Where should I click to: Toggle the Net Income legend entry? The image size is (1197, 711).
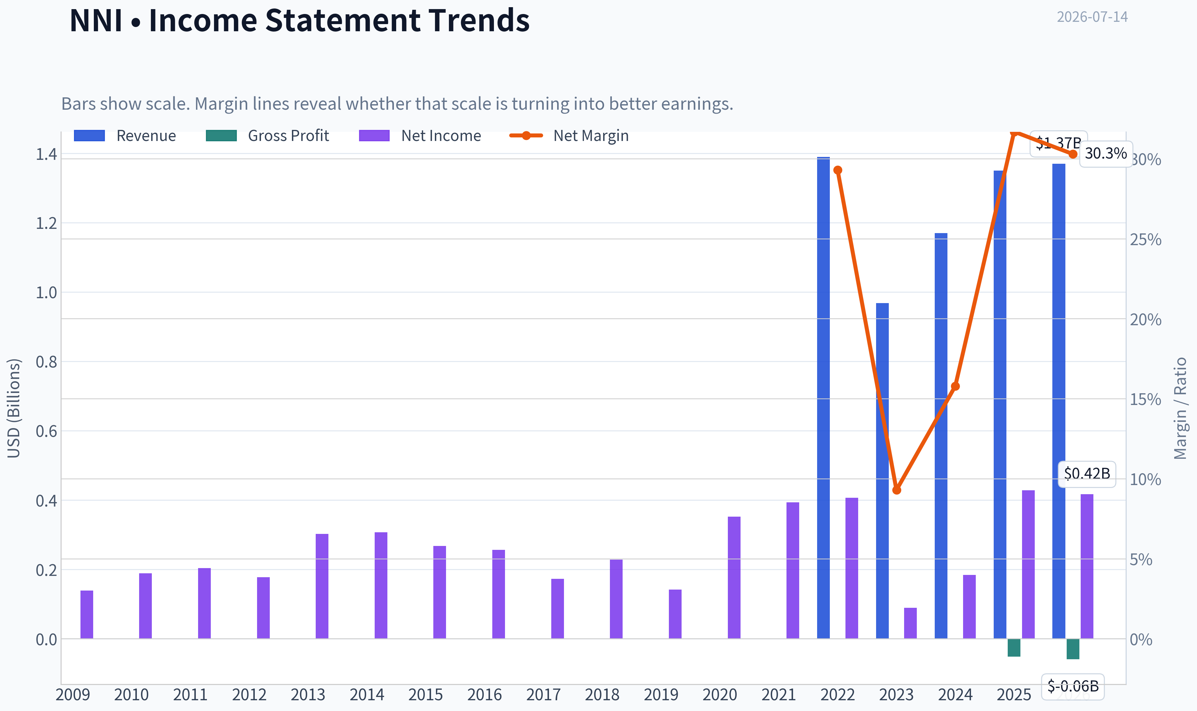pos(420,135)
